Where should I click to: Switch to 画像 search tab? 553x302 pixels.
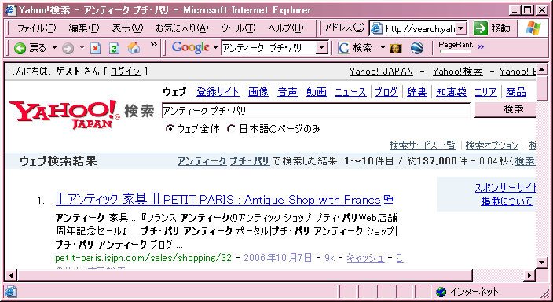[x=258, y=92]
